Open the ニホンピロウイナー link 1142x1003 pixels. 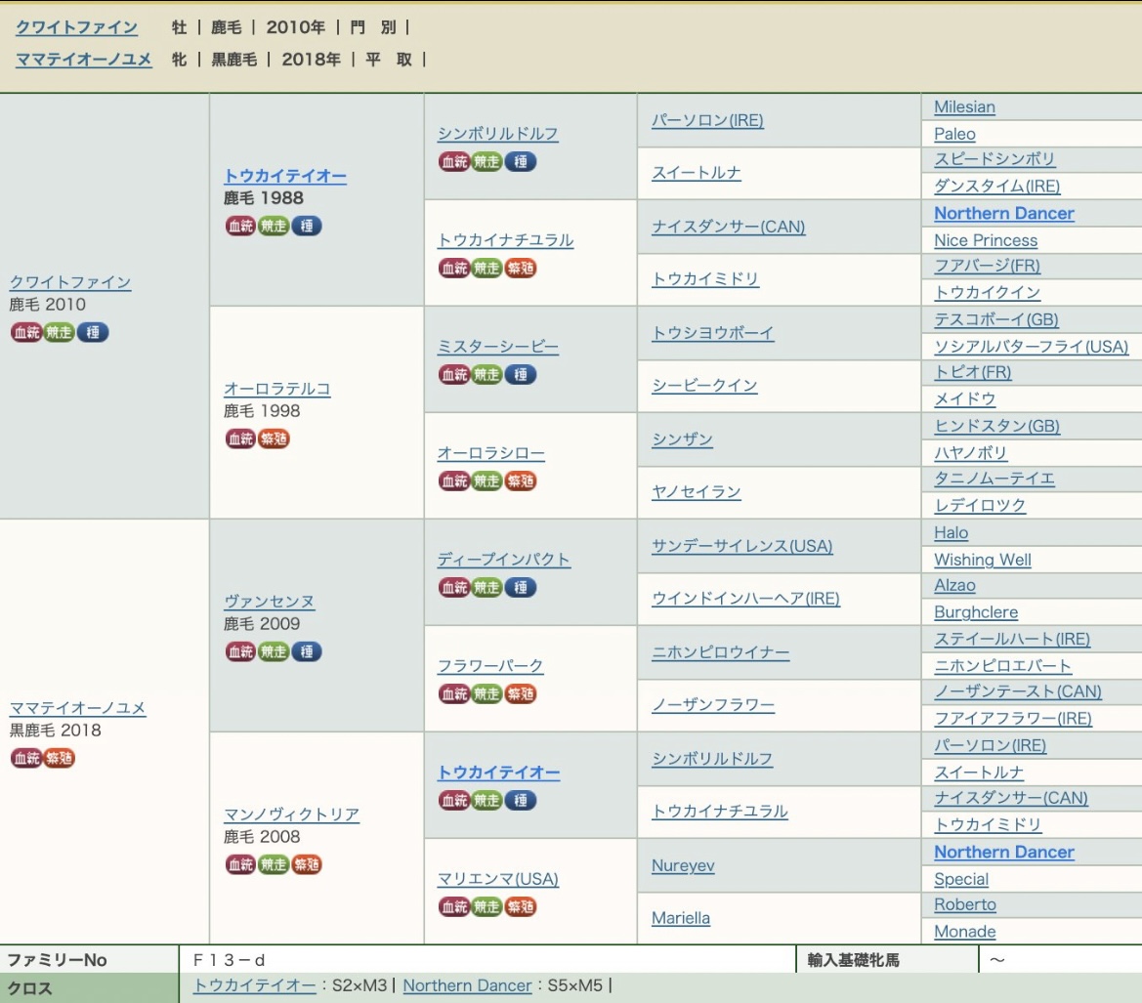coord(720,652)
